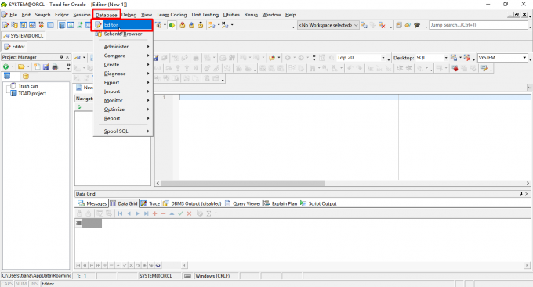
Task: Select Schema Browser menu entry
Action: pyautogui.click(x=123, y=34)
